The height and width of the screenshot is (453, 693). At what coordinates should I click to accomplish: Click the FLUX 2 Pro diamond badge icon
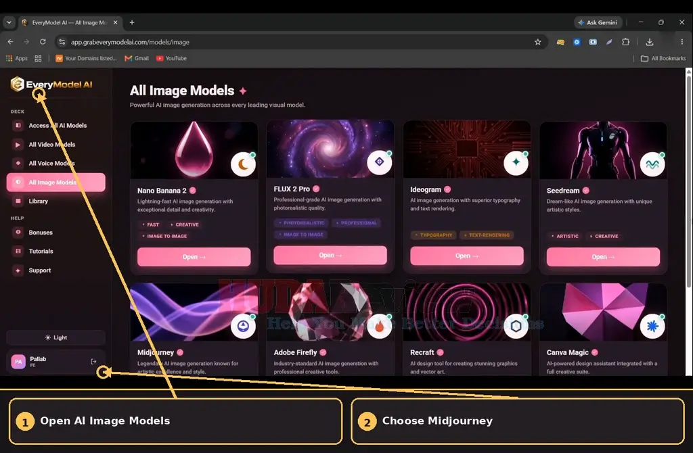pos(379,162)
